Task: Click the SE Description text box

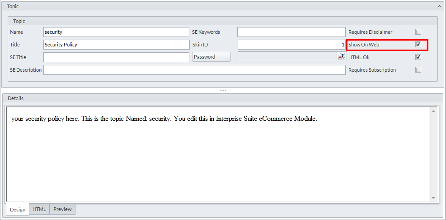Action: click(194, 70)
